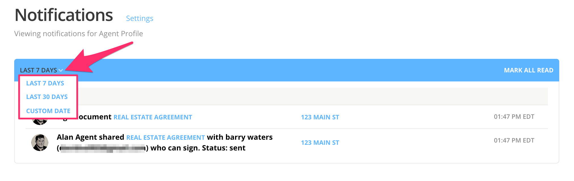Open notification Settings
Viewport: 574px width, 181px height.
pyautogui.click(x=139, y=18)
